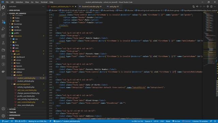Click the feedback icon in status bar
The image size is (218, 123).
[x=211, y=121]
